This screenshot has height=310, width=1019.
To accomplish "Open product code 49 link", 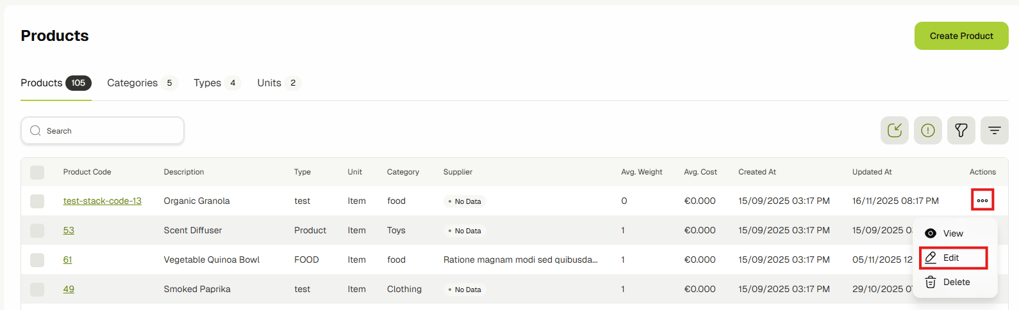I will click(x=69, y=289).
